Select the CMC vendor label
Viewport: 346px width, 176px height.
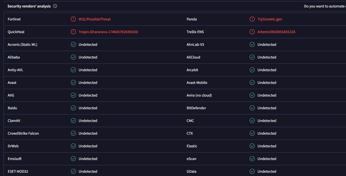190,121
